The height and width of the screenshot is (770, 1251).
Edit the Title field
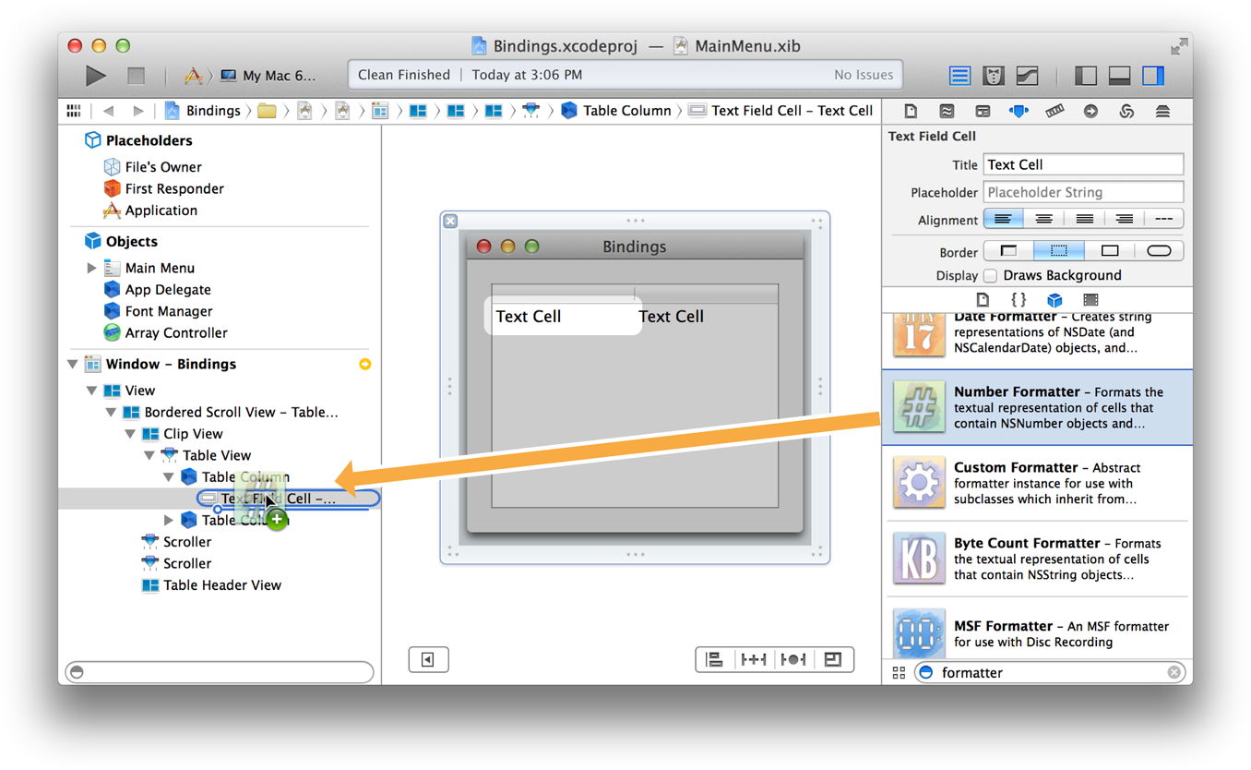tap(1083, 164)
